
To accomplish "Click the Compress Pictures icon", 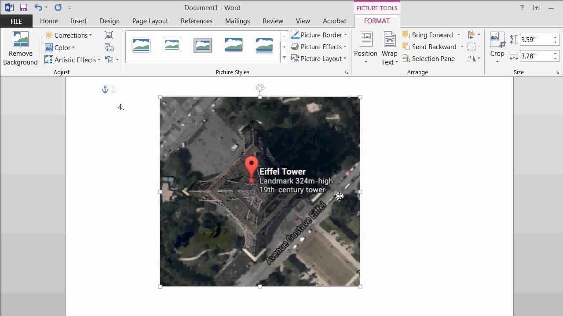I will [x=109, y=35].
